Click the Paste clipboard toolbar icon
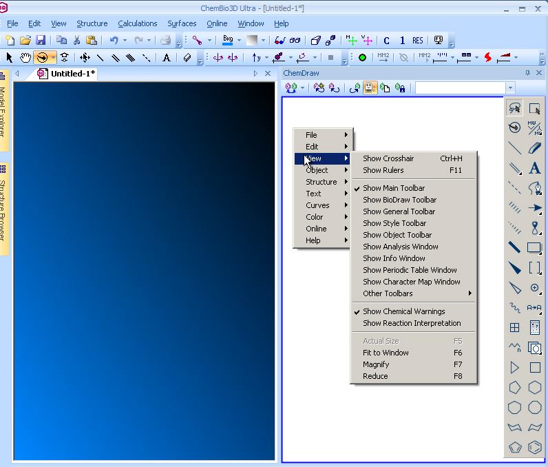548x467 pixels. pos(92,41)
